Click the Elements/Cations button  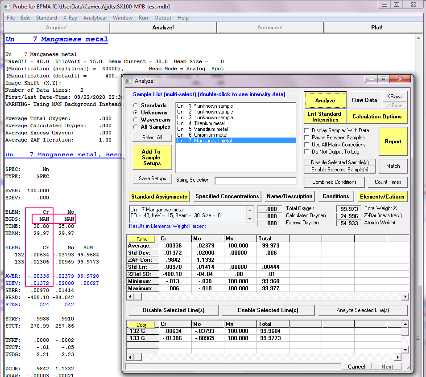pyautogui.click(x=382, y=196)
